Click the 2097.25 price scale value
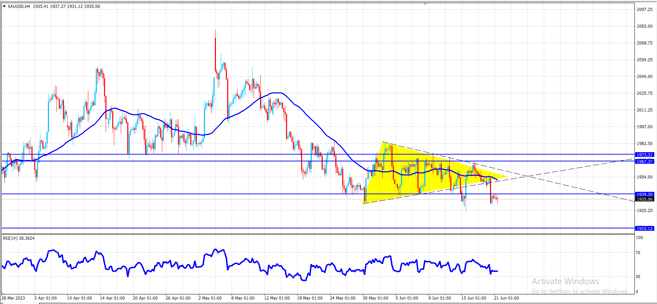Viewport: 657px width, 304px height. 644,10
